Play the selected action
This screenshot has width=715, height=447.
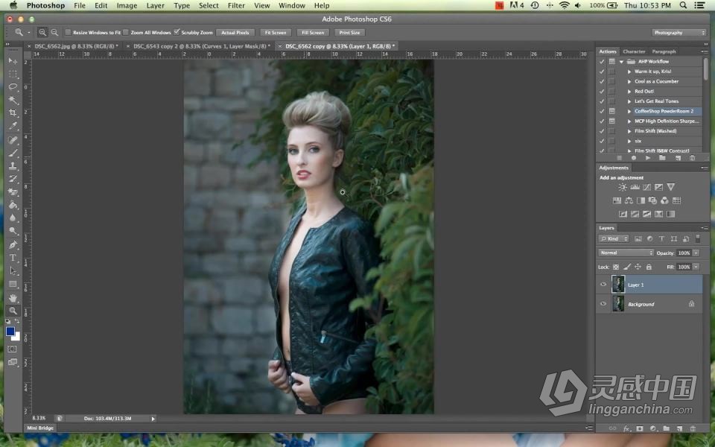pyautogui.click(x=647, y=158)
